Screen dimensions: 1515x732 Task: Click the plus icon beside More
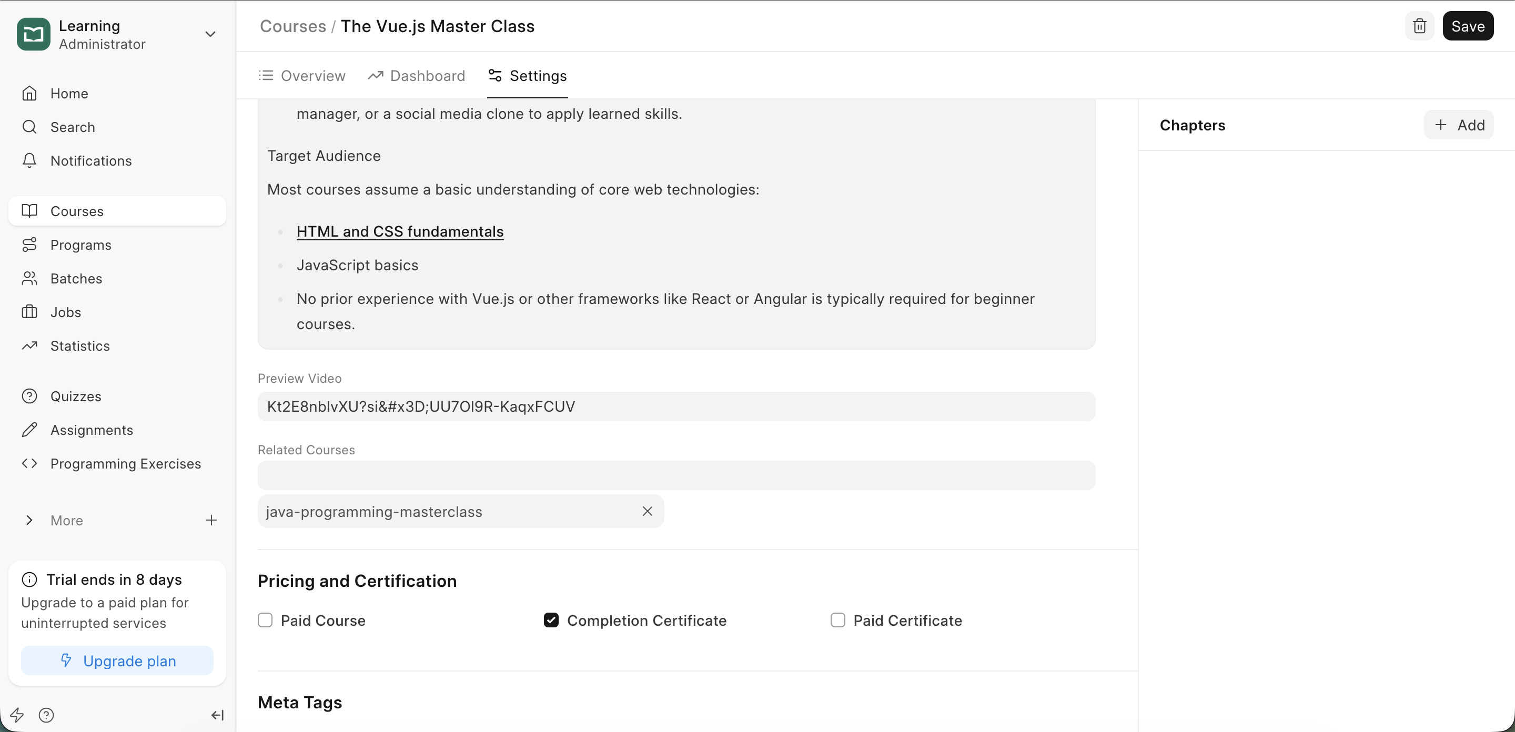[x=211, y=520]
